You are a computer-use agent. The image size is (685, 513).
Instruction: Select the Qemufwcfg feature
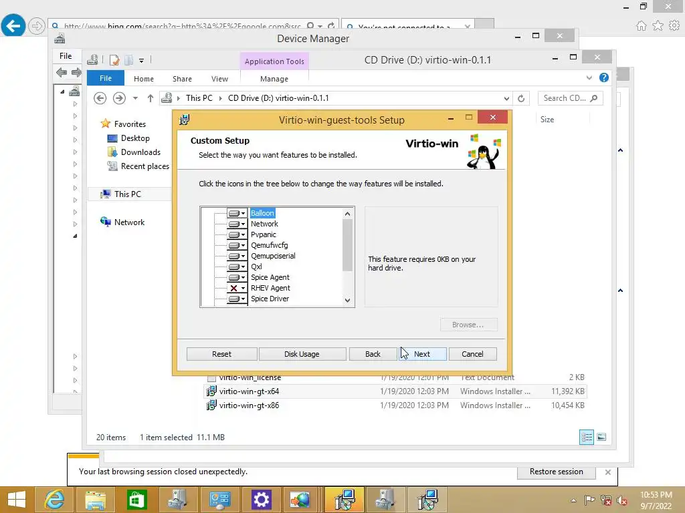pos(269,245)
